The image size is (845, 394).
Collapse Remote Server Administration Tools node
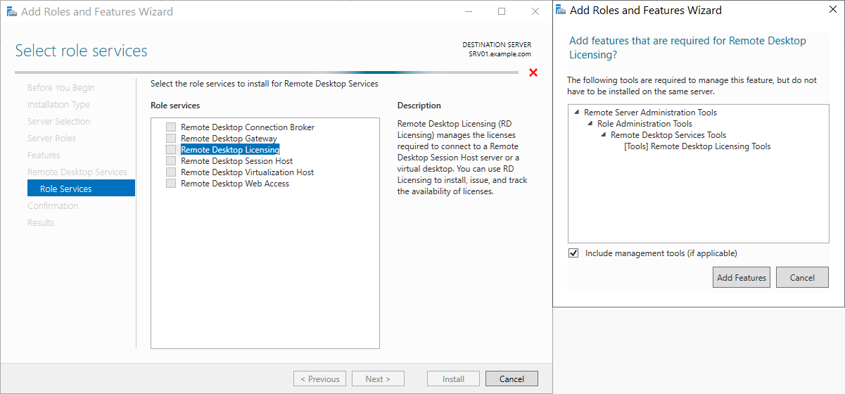[x=577, y=113]
